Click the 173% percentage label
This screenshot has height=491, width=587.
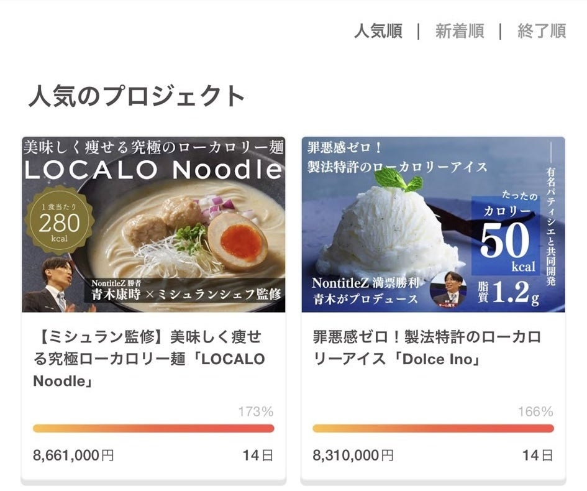click(x=256, y=411)
